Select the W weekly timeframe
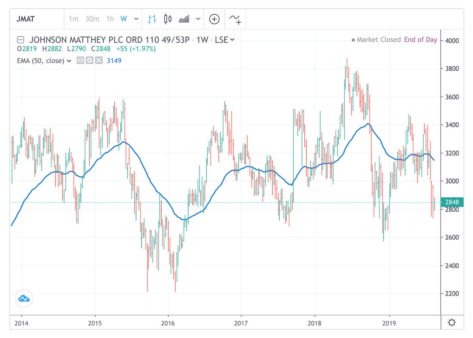Screen dimensions: 473x338 click(124, 19)
